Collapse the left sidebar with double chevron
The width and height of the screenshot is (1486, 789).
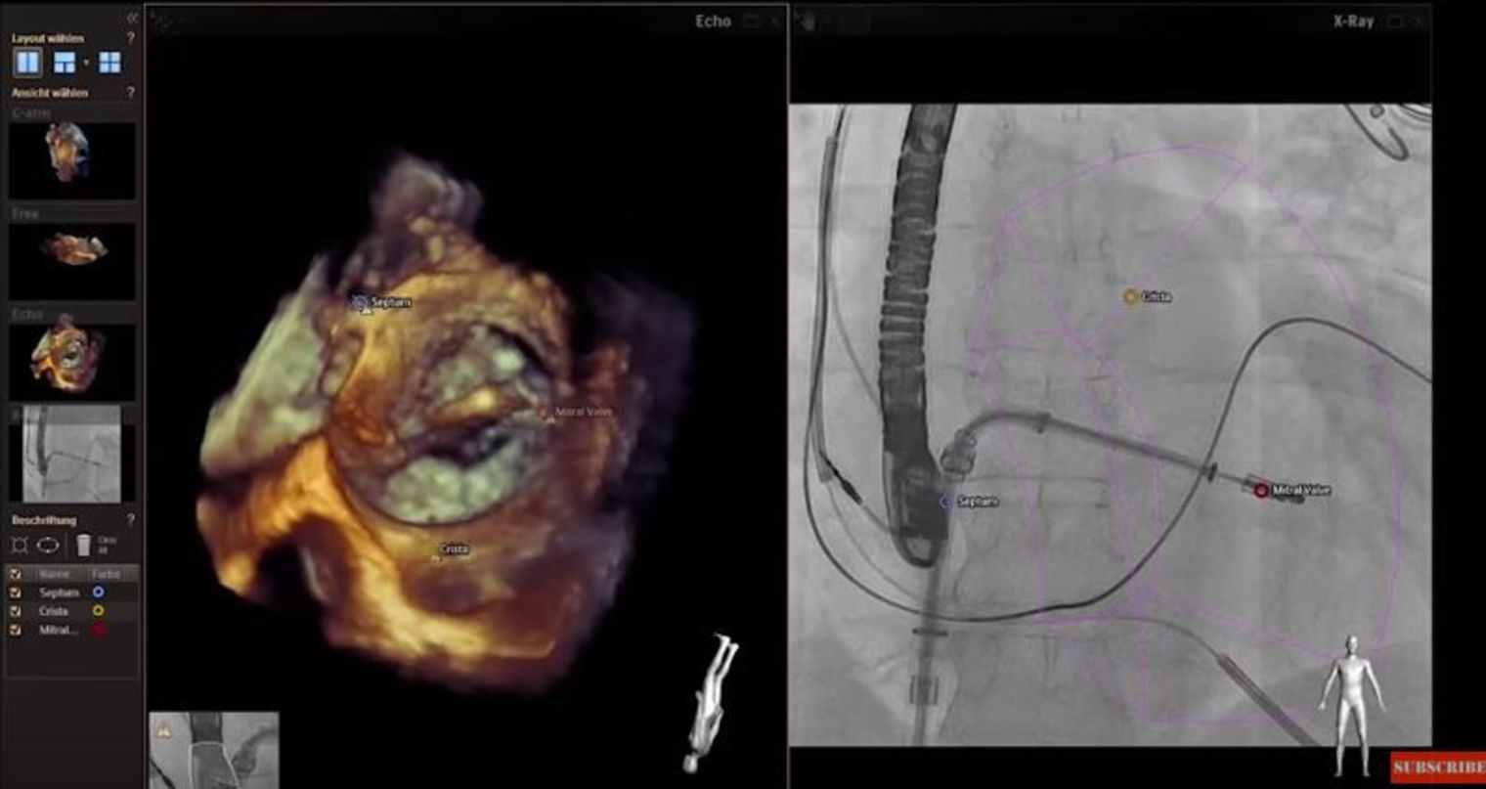click(x=131, y=18)
